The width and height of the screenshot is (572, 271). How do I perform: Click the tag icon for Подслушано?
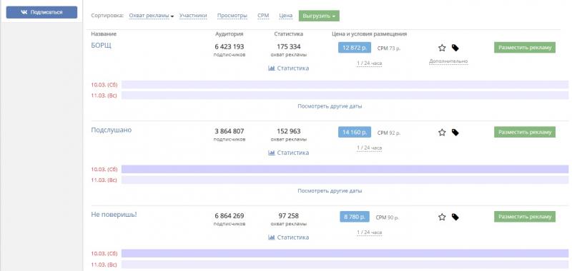click(x=455, y=132)
